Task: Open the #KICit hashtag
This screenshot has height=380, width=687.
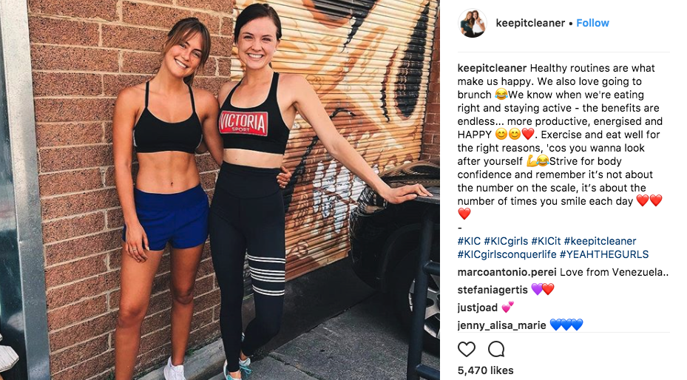Action: tap(546, 241)
